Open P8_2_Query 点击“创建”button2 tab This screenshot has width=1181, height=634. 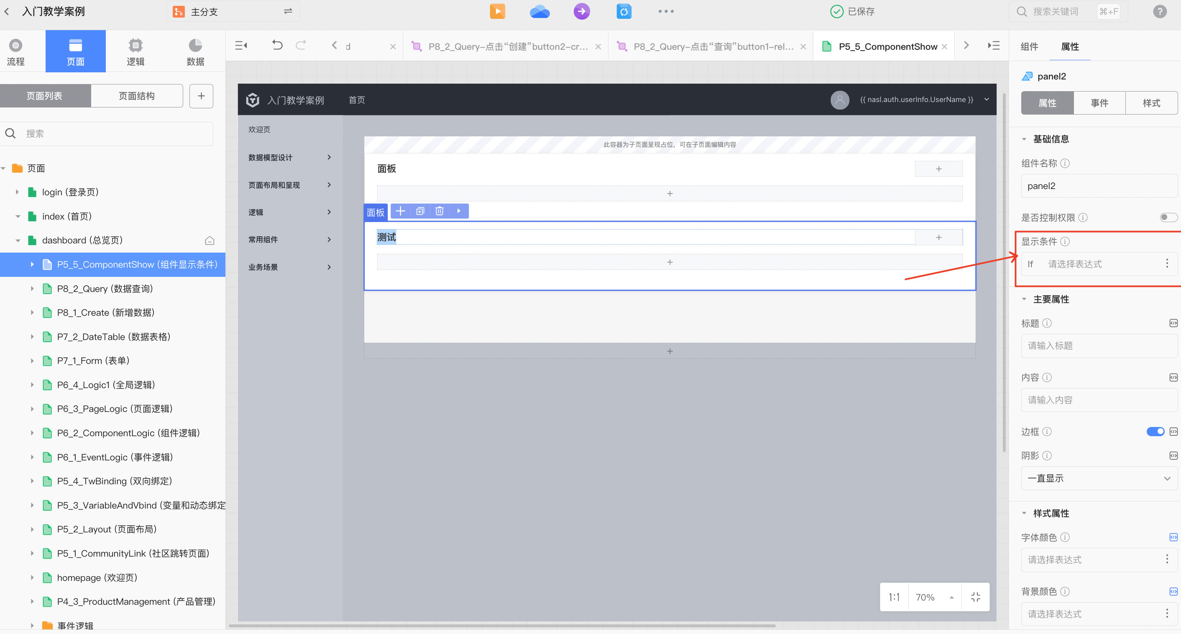pyautogui.click(x=506, y=46)
